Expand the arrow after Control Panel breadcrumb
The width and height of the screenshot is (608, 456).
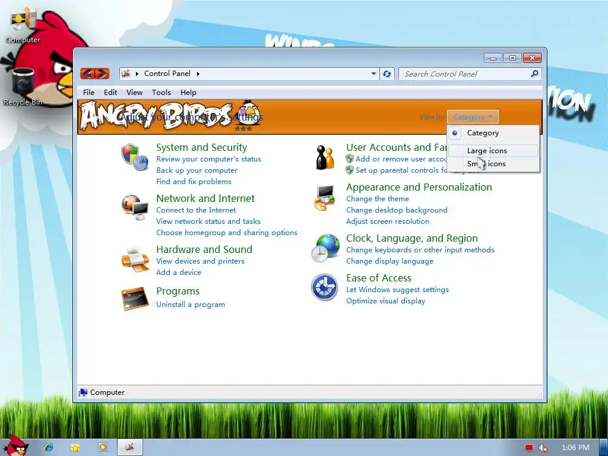coord(198,74)
